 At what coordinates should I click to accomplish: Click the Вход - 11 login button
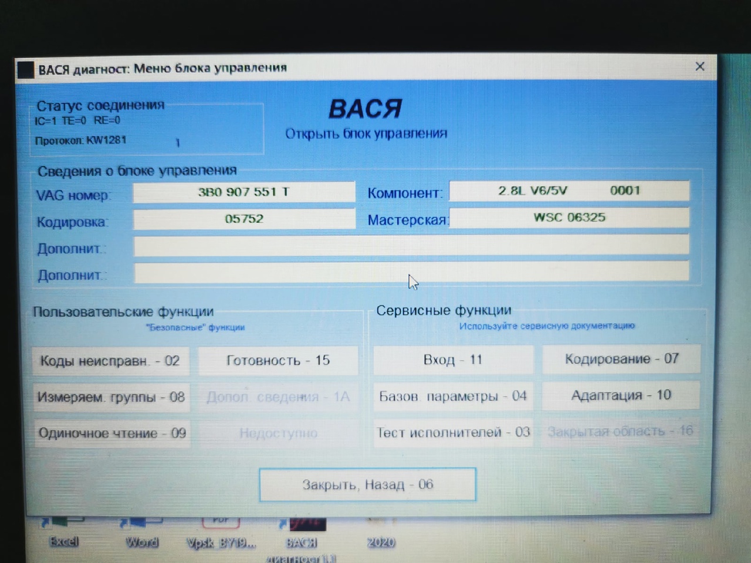[453, 359]
